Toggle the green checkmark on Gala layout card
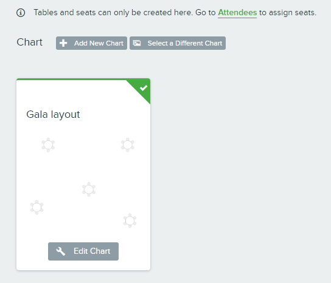 tap(144, 87)
